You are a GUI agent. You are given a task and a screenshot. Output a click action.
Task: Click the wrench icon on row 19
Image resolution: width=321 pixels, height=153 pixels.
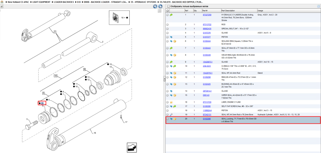point(171,115)
